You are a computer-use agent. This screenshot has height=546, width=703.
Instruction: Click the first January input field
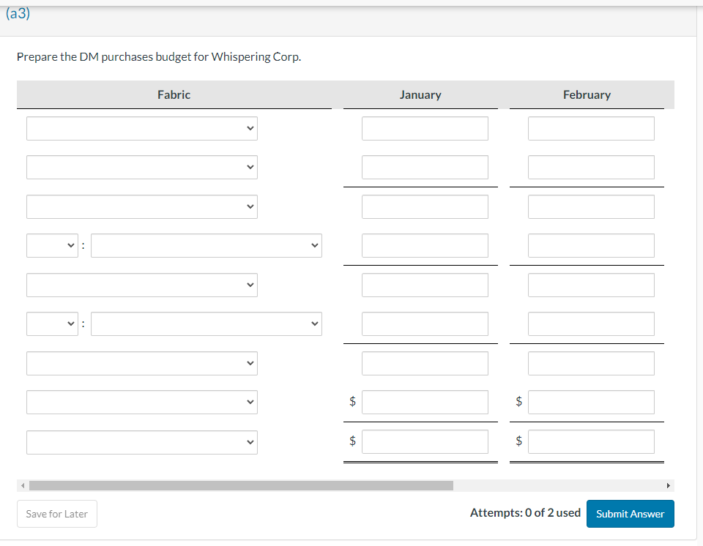425,128
